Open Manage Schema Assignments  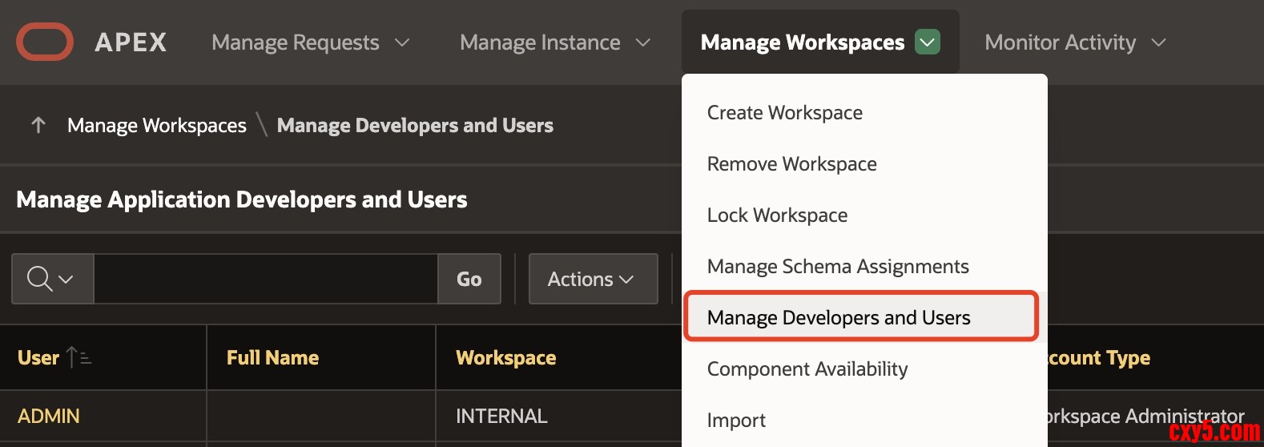click(x=837, y=267)
